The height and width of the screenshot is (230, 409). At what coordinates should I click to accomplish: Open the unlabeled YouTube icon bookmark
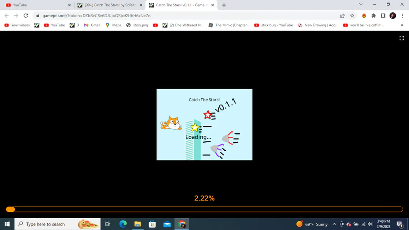(155, 25)
